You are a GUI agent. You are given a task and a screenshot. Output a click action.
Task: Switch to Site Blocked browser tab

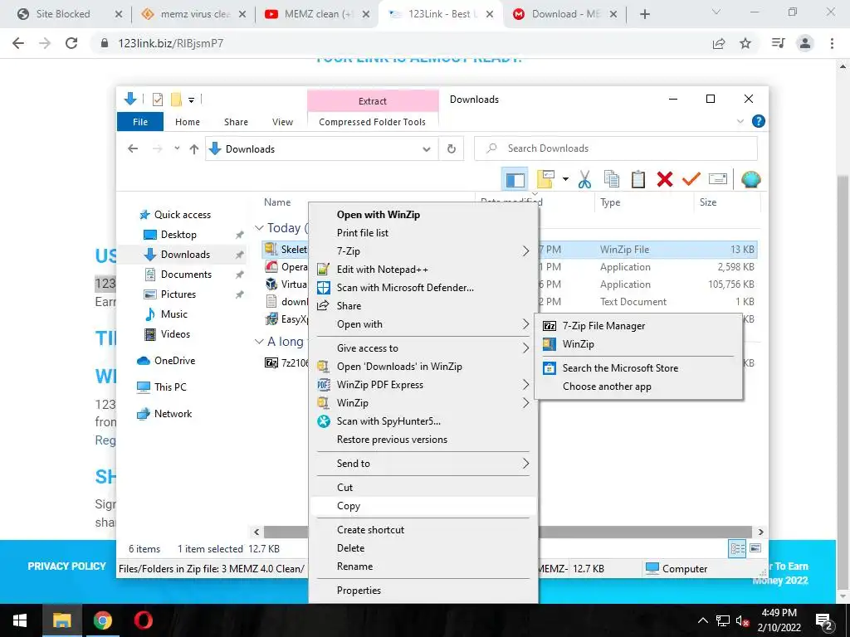tap(70, 14)
